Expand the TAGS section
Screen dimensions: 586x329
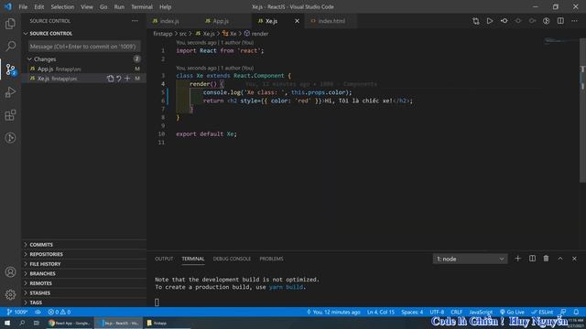click(x=36, y=302)
